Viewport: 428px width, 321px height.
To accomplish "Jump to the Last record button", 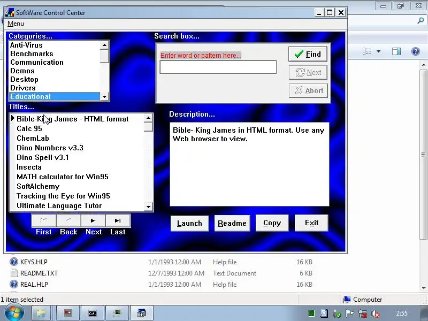I will (118, 220).
